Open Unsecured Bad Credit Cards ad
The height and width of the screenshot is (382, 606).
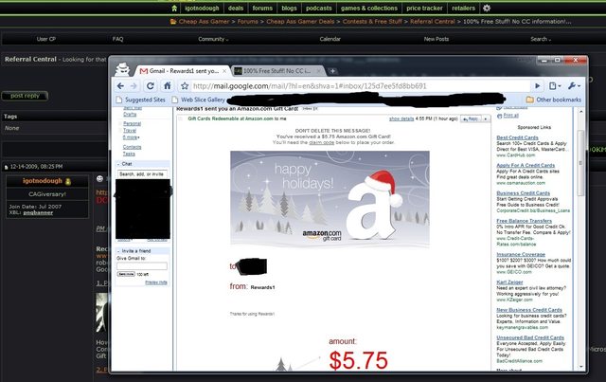coord(530,337)
